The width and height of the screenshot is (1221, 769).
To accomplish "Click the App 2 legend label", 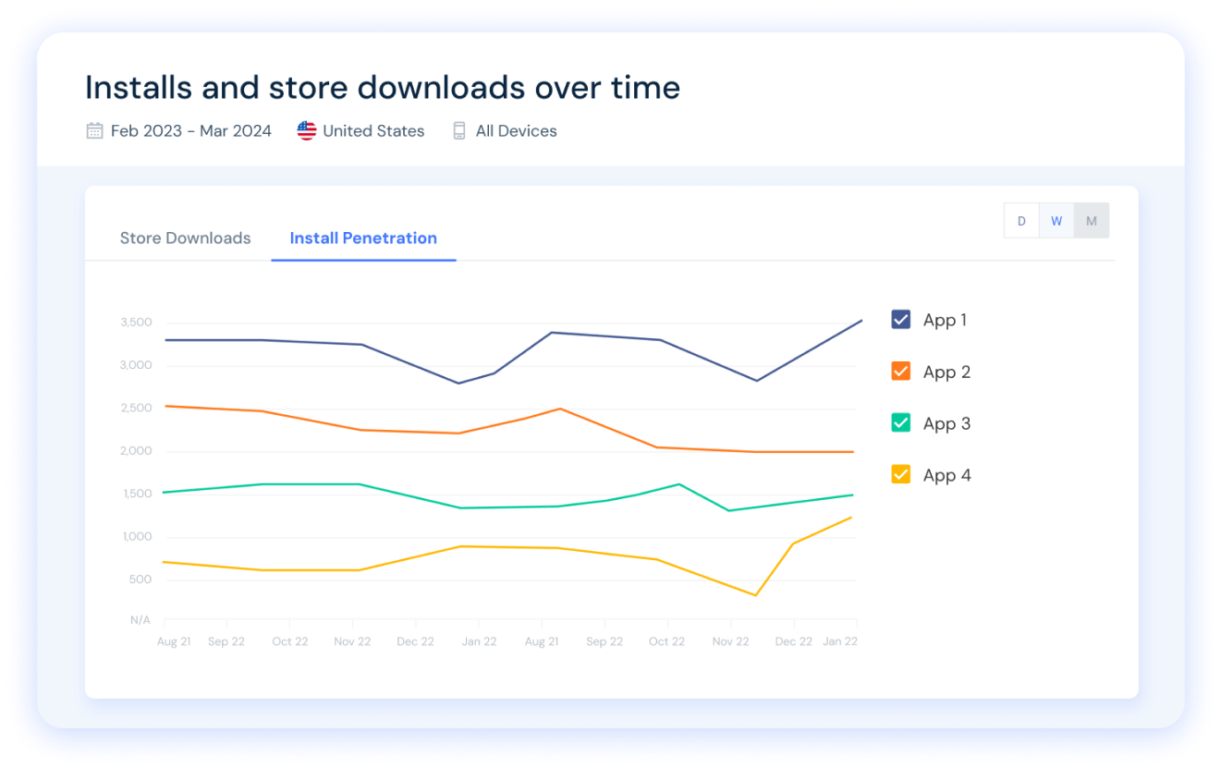I will [945, 371].
